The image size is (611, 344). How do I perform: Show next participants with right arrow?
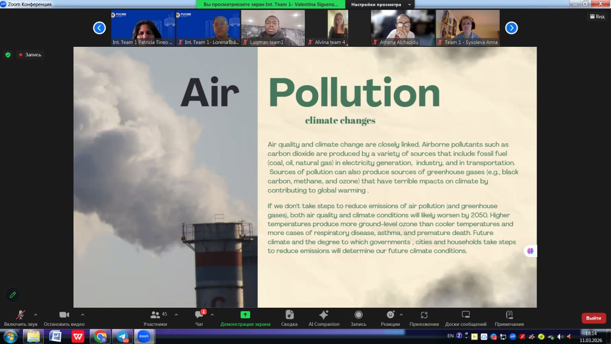[511, 28]
